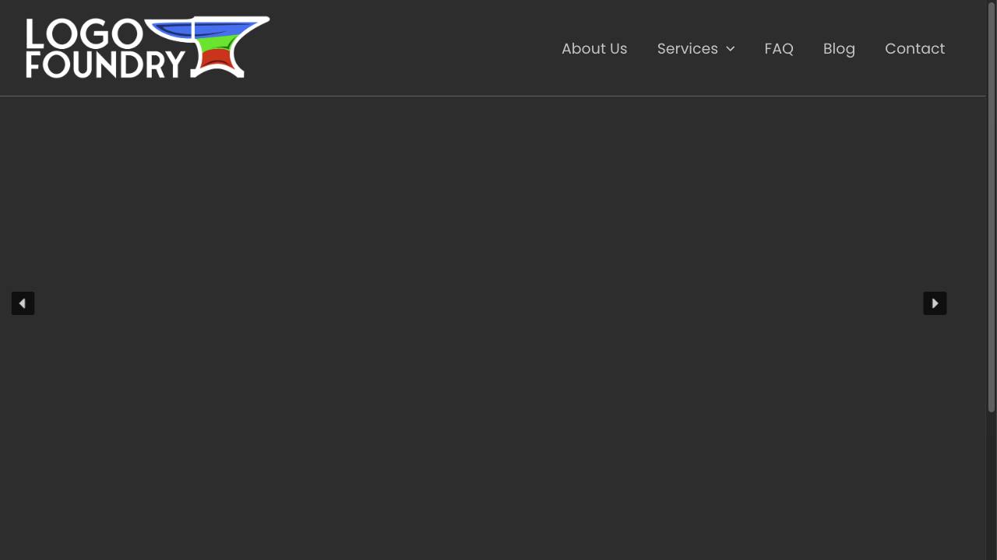
Task: Open the FAQ page
Action: click(x=779, y=48)
